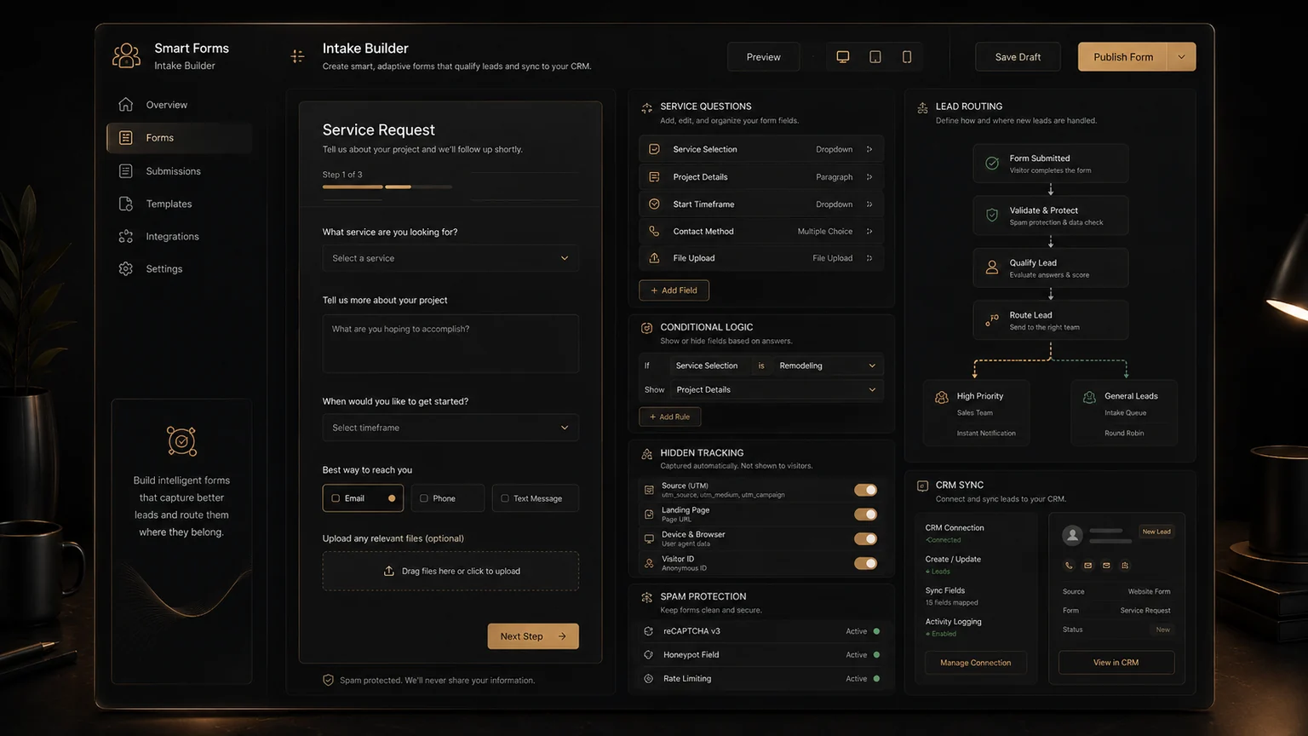Image resolution: width=1308 pixels, height=736 pixels.
Task: Open Submissions in sidebar
Action: pos(180,171)
